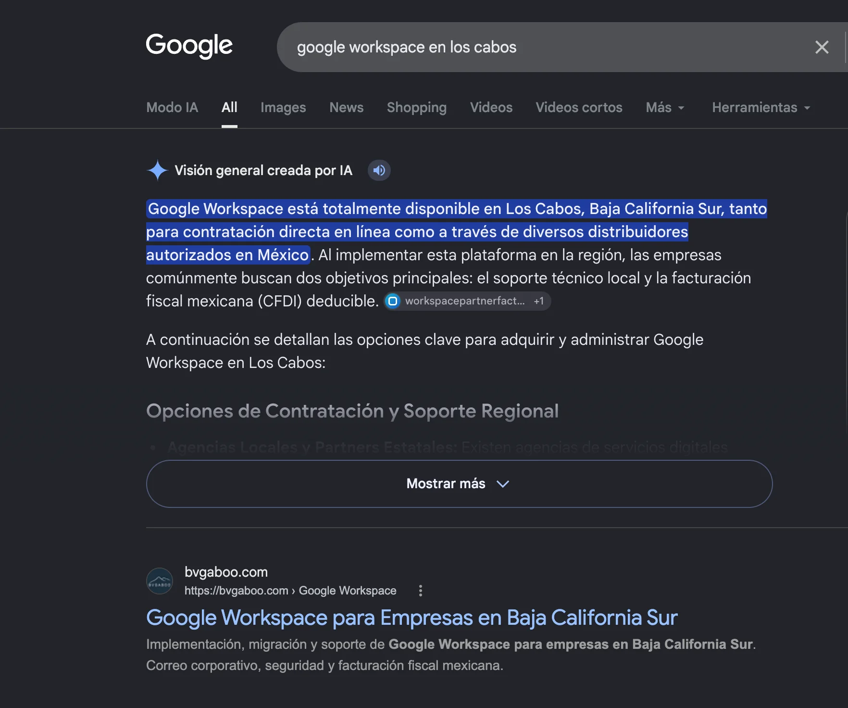
Task: Open Google Workspace para Empresas en Baja California Sur
Action: (412, 618)
